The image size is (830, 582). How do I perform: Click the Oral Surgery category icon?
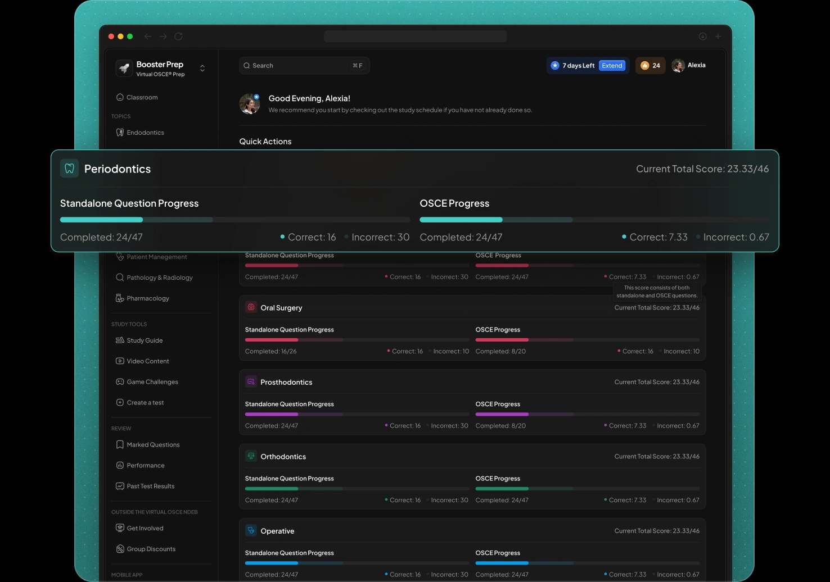251,307
